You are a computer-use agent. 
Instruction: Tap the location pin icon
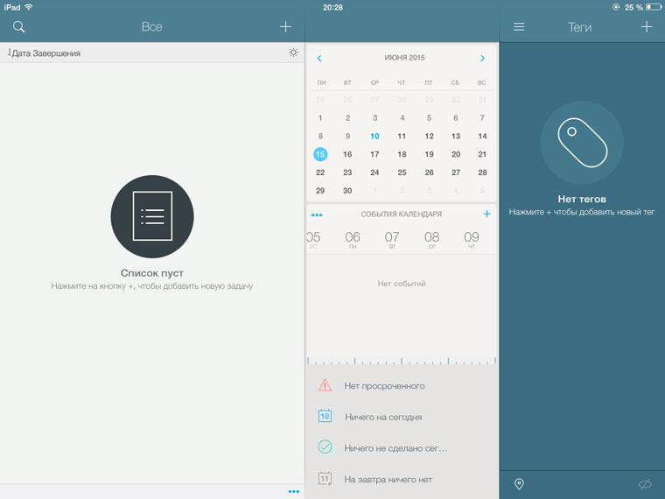[519, 484]
